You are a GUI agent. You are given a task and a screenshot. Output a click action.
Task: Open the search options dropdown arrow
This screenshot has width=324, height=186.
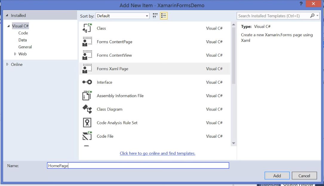tap(317, 16)
